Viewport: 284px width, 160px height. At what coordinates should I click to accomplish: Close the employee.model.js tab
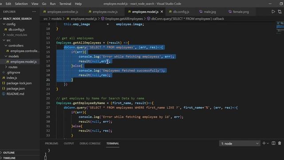click(x=162, y=12)
